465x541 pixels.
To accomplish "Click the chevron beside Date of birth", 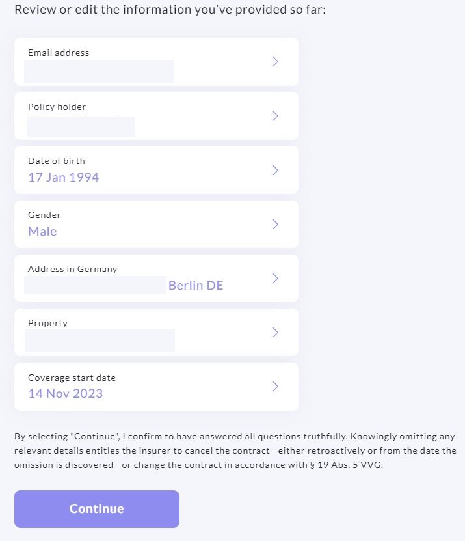I will pyautogui.click(x=274, y=170).
